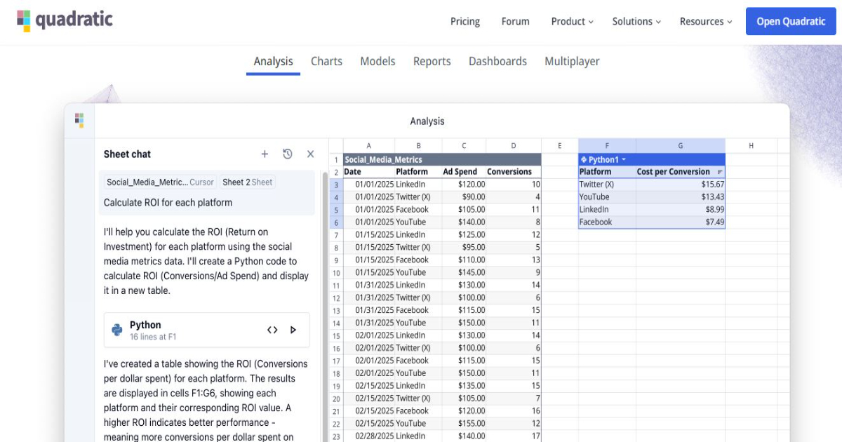
Task: Select the $145.00 Ad Spend cell
Action: click(464, 273)
